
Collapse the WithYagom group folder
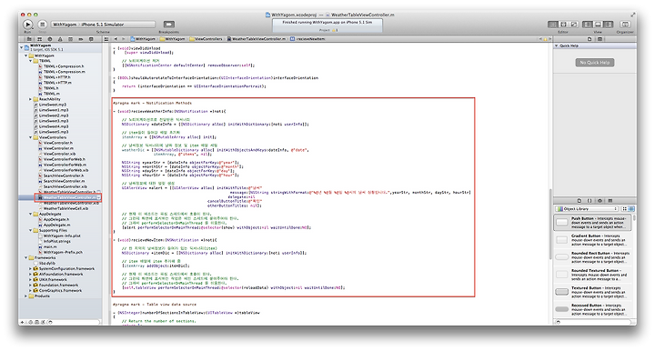26,55
